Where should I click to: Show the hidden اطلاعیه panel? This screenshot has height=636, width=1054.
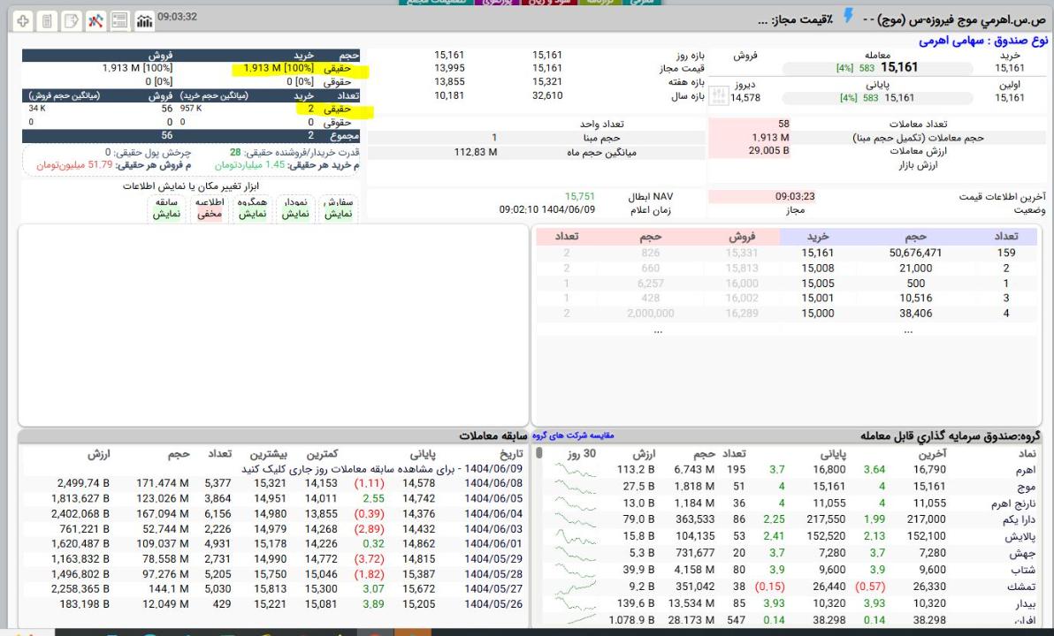click(x=210, y=208)
